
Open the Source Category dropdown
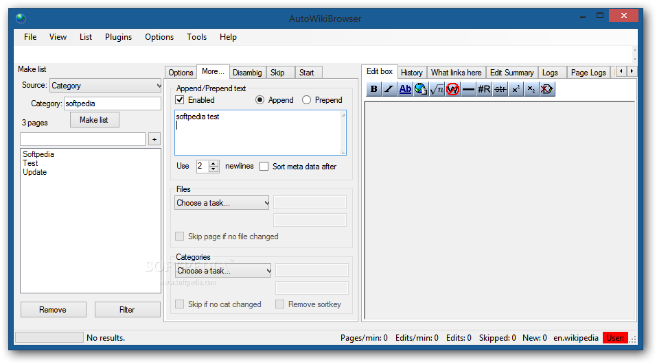pos(106,86)
